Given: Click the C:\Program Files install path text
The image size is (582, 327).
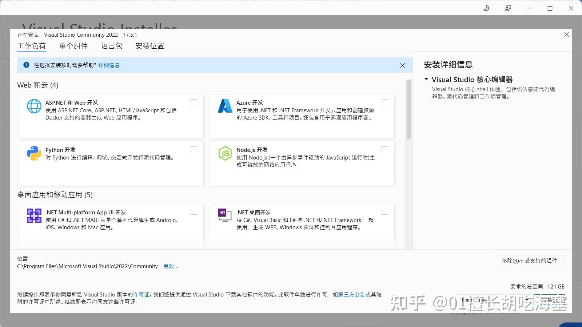Looking at the screenshot, I should tap(88, 266).
